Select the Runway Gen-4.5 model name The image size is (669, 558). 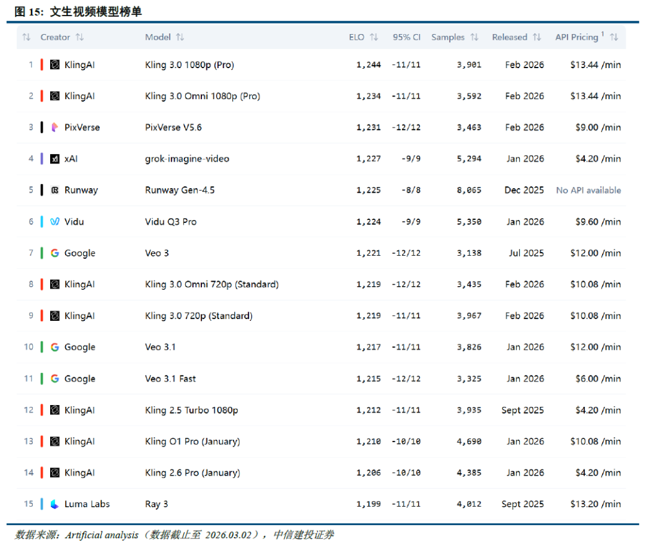coord(180,190)
